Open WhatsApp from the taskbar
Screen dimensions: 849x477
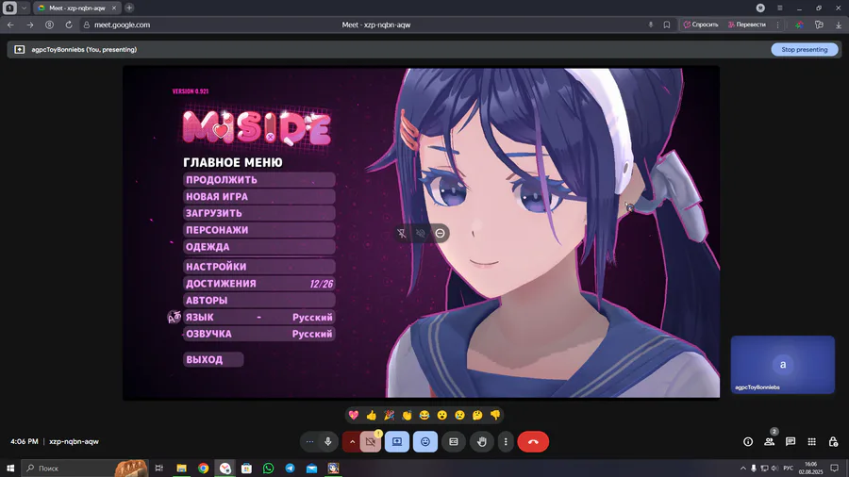click(x=269, y=469)
